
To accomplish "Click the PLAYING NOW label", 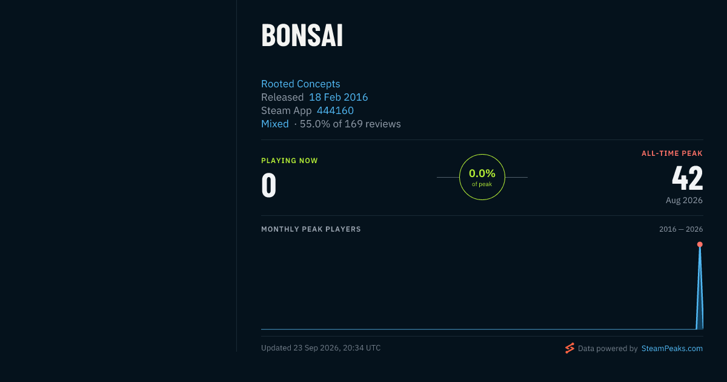I will tap(289, 161).
